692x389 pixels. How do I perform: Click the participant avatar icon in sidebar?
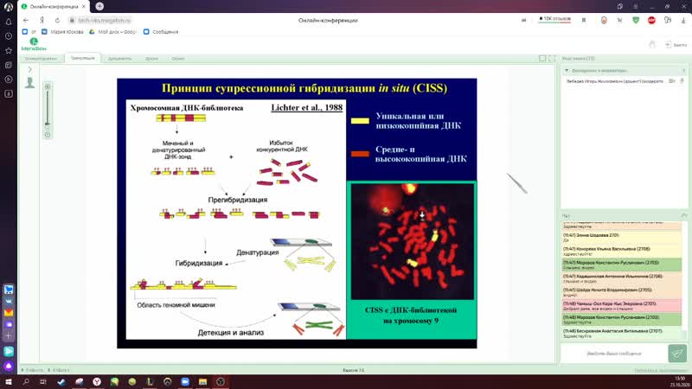[30, 83]
